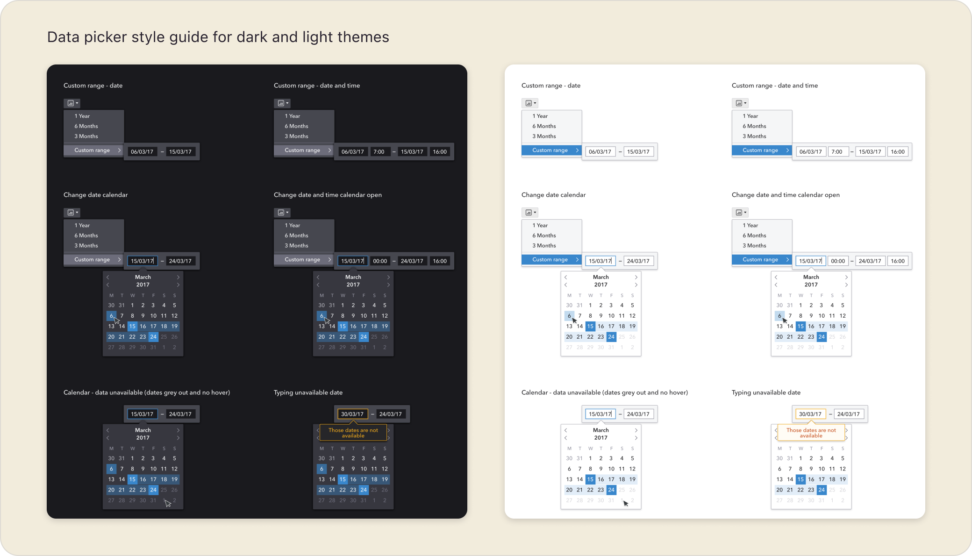Expand 'Custom range' in dark 'Change date calendar' menu
Image resolution: width=972 pixels, height=556 pixels.
(94, 260)
